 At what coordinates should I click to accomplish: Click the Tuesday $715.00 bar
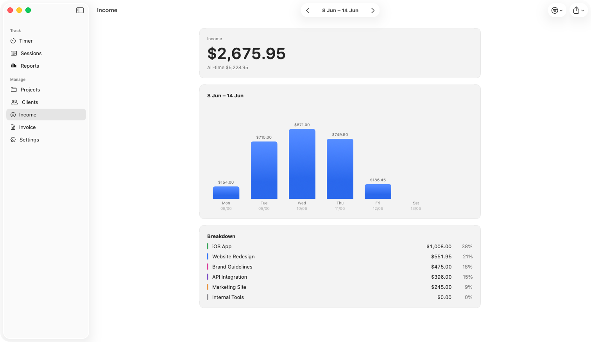click(x=264, y=170)
